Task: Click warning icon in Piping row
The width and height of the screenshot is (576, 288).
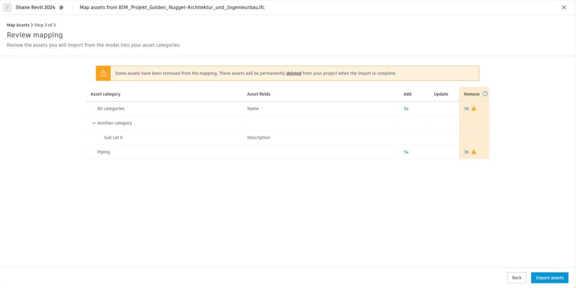Action: [x=474, y=152]
